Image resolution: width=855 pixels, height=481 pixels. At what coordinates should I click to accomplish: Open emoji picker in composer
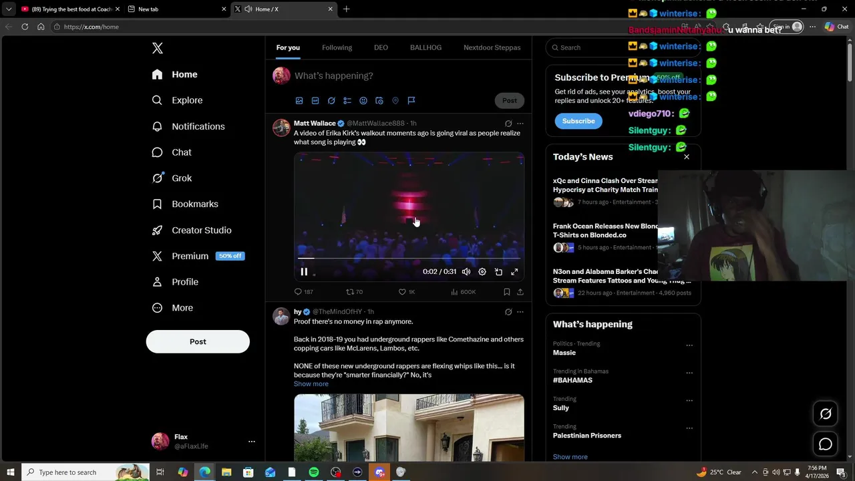point(363,101)
